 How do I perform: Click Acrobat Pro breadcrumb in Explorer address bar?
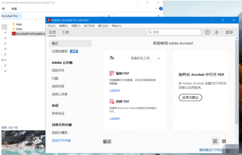[x=10, y=16]
